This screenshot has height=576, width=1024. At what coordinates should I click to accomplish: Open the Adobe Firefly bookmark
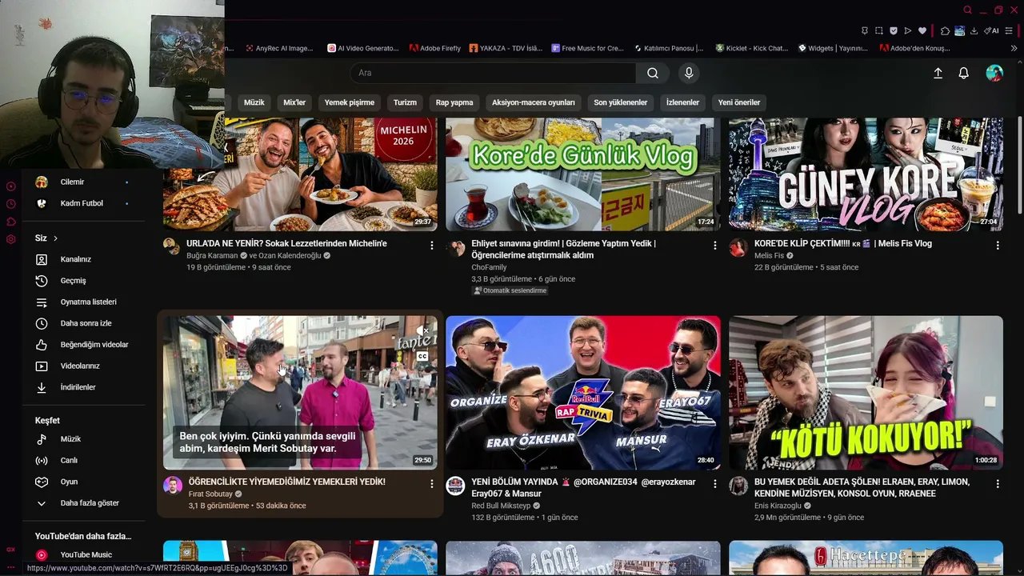coord(435,48)
